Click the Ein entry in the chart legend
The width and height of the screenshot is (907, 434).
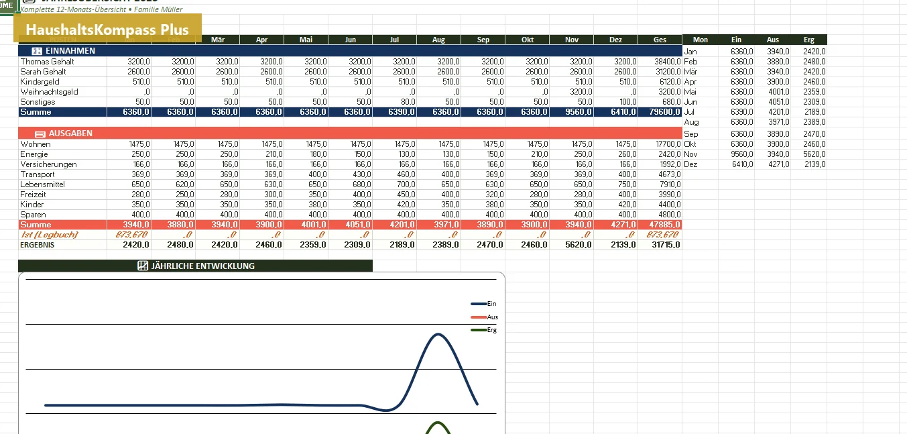(x=484, y=304)
